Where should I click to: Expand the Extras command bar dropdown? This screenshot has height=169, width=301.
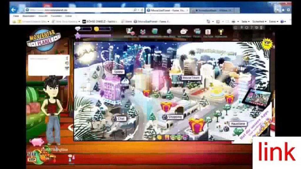274,22
